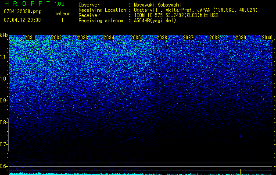The image size is (276, 175).
Task: Click the date stamp 07.04.12 20:30
Action: point(22,20)
